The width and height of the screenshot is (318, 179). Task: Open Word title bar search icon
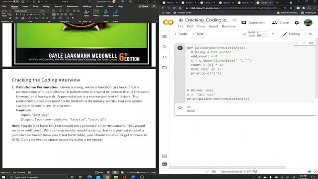point(89,1)
